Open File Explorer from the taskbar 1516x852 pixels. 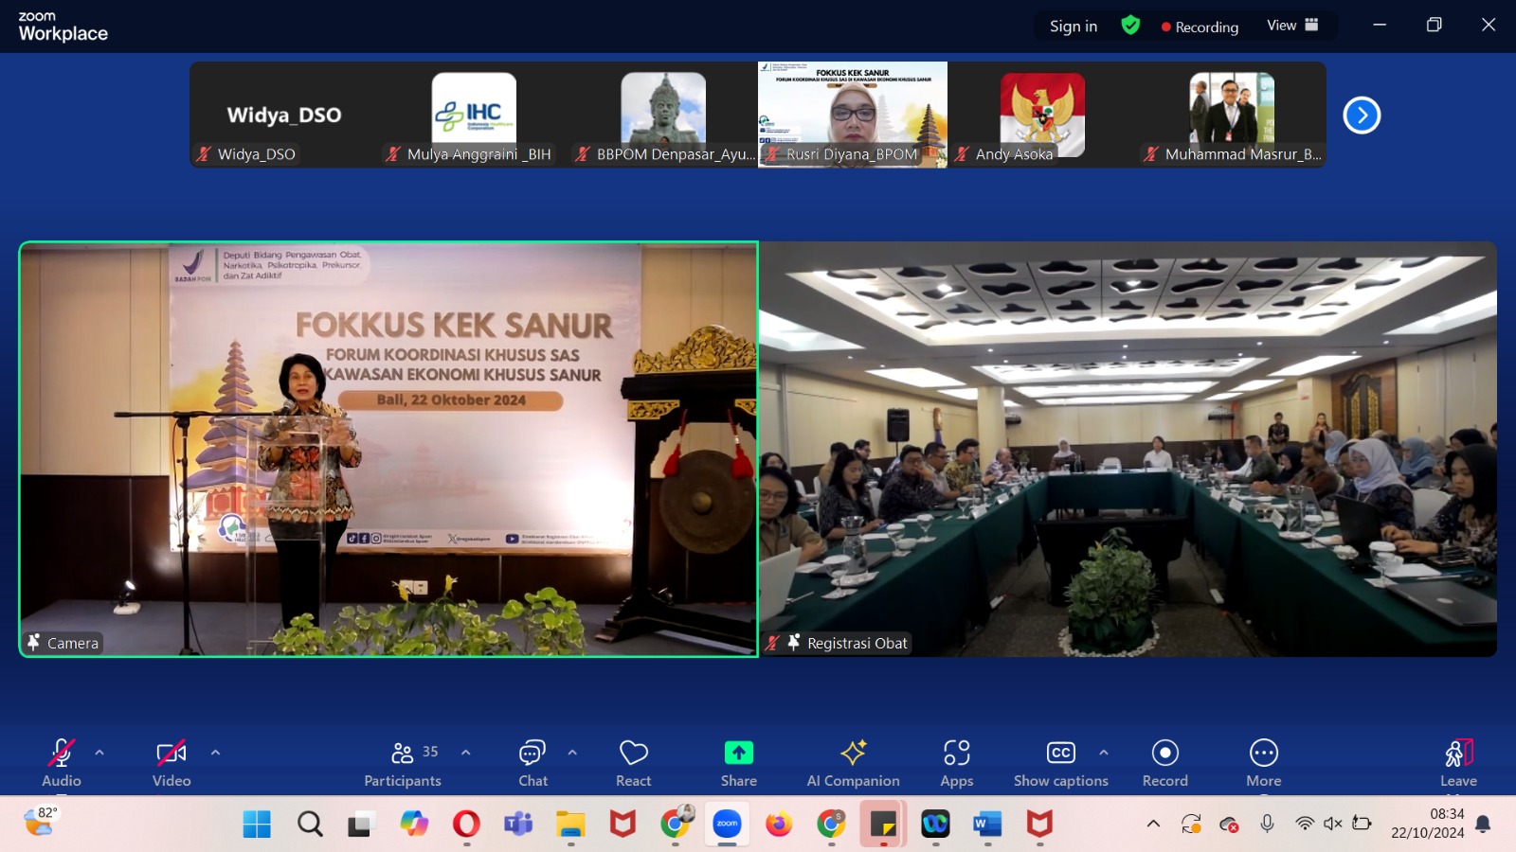coord(570,825)
